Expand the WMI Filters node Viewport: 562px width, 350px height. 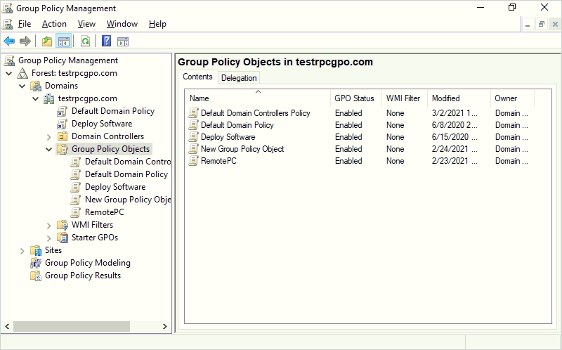[x=49, y=225]
